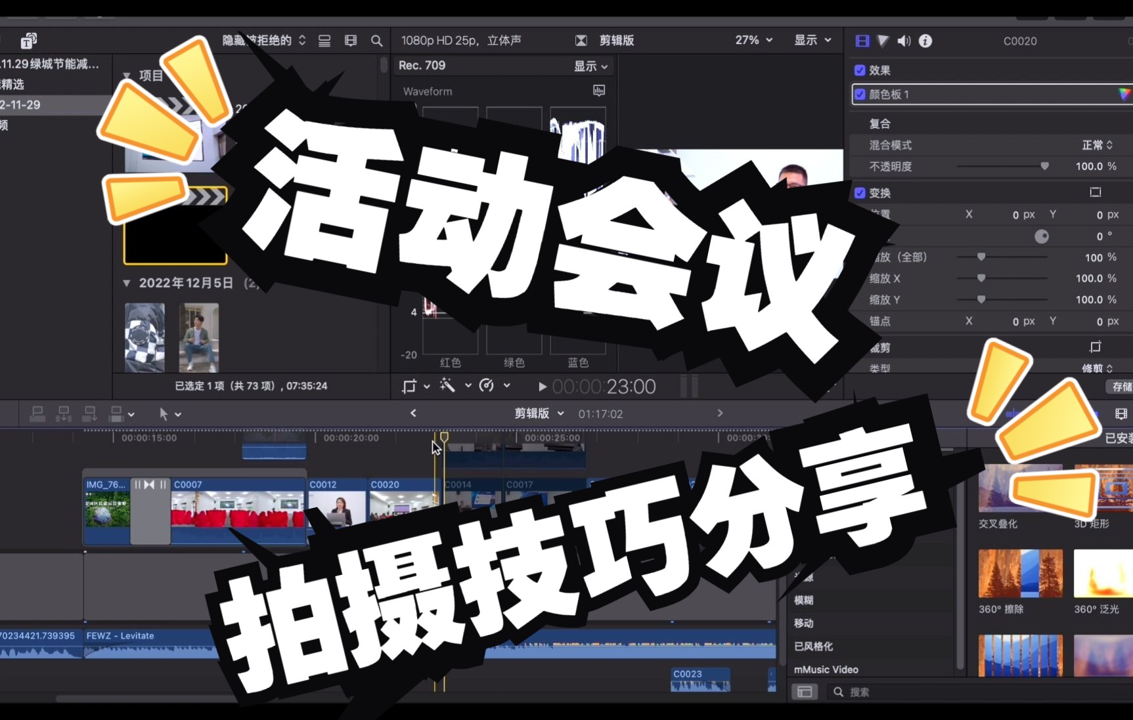1133x720 pixels.
Task: Adjust the 缩放 Y slider
Action: pyautogui.click(x=981, y=299)
